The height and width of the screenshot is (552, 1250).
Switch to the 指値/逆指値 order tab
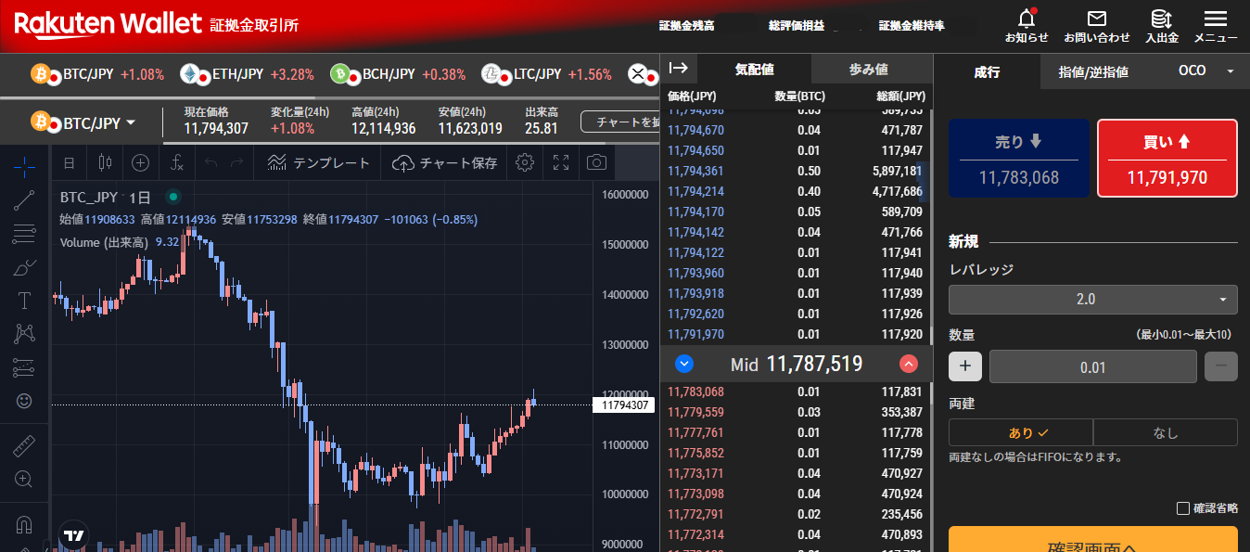[1093, 71]
